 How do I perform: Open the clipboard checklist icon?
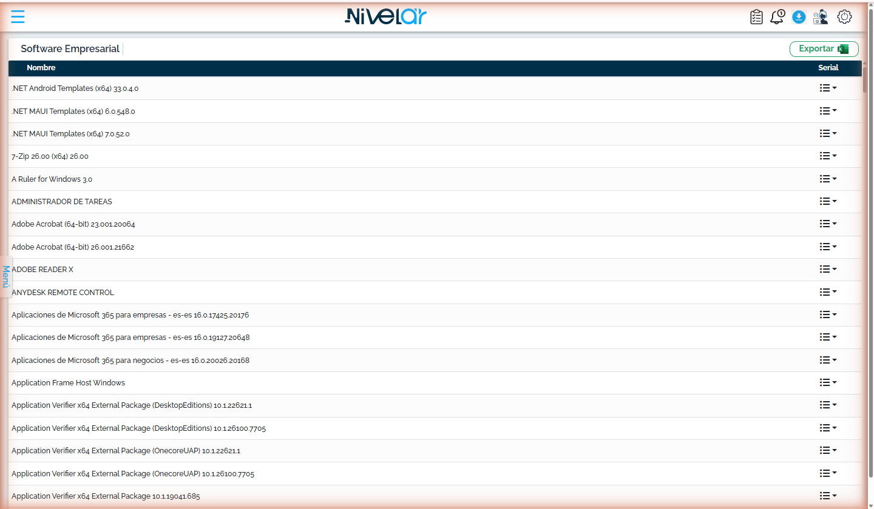756,17
